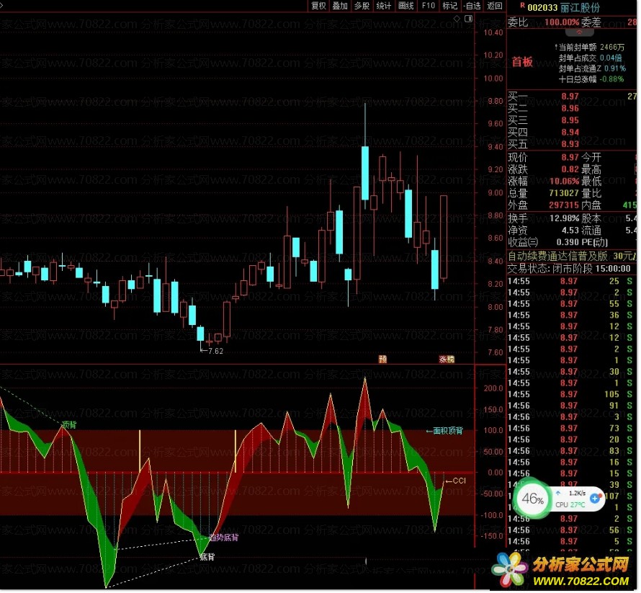Image resolution: width=641 pixels, height=593 pixels.
Task: Click the 底背 indicator label
Action: [207, 556]
